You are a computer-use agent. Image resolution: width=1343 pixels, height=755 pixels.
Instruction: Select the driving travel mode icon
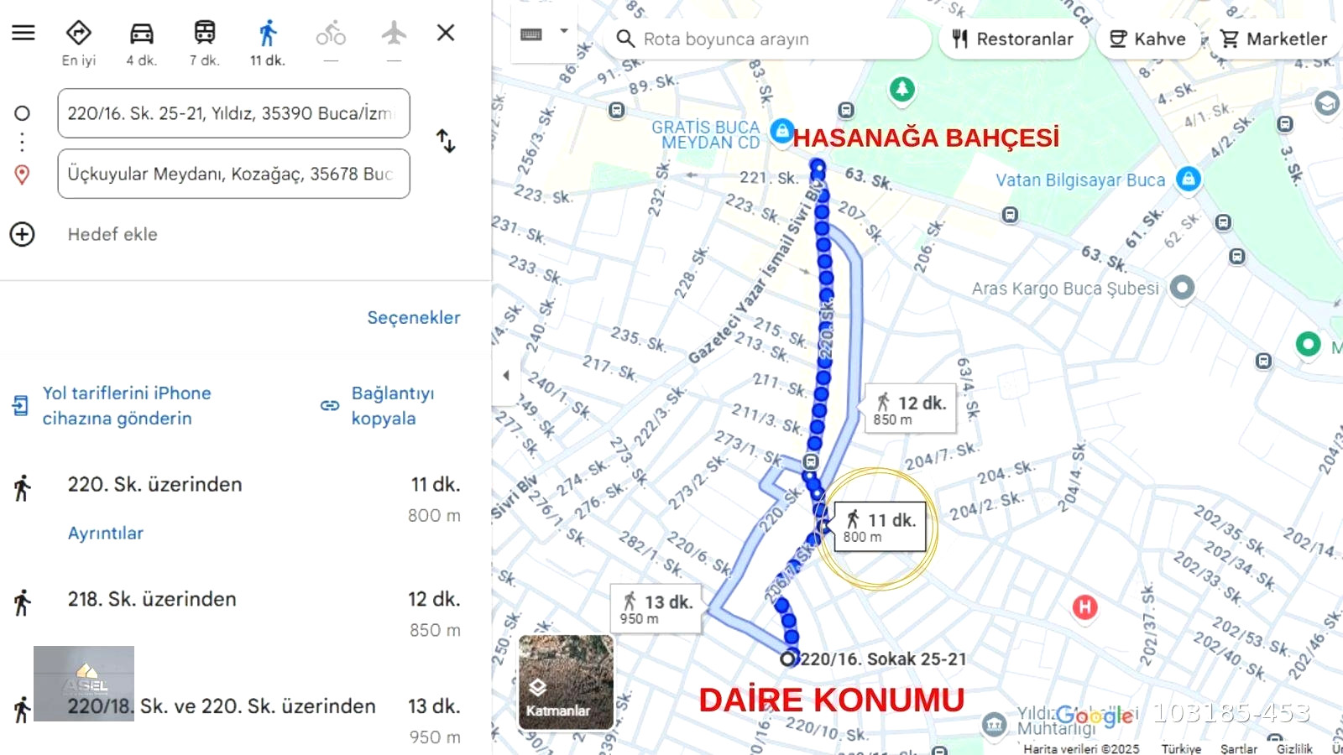pos(142,44)
